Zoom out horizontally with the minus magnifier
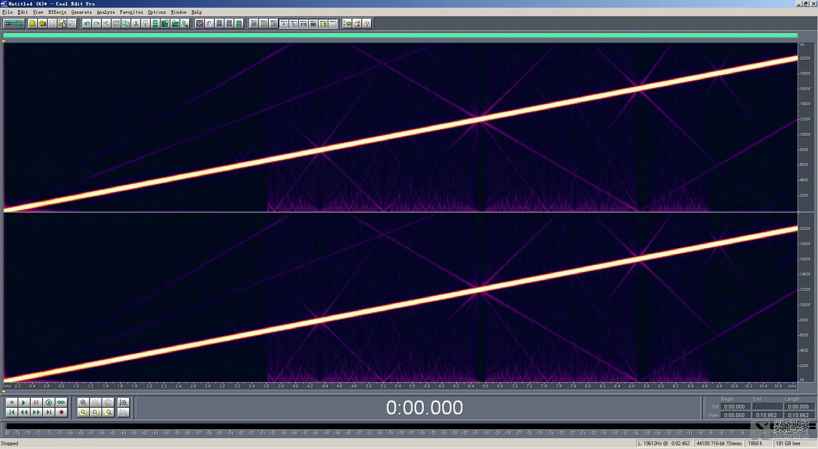Image resolution: width=818 pixels, height=449 pixels. pyautogui.click(x=96, y=402)
